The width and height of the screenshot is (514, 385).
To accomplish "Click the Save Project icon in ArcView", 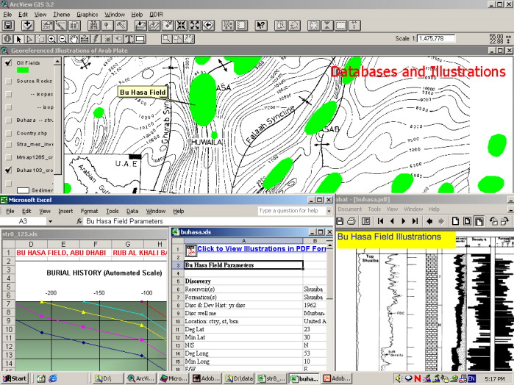I will click(8, 26).
